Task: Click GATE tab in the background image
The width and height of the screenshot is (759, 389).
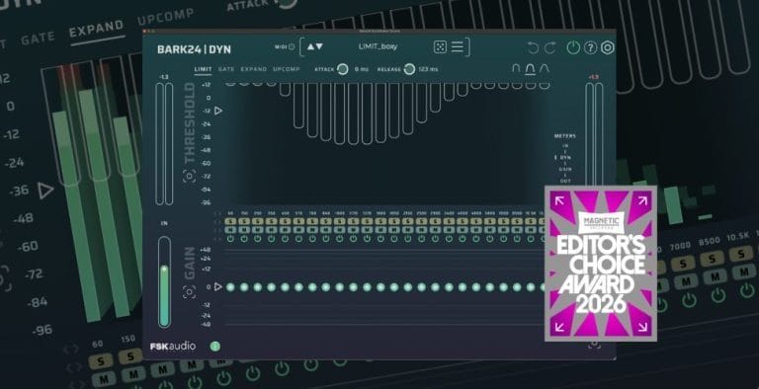Action: pyautogui.click(x=38, y=38)
